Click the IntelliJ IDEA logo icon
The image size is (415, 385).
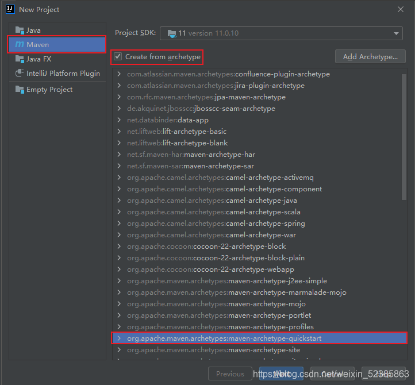tap(10, 9)
